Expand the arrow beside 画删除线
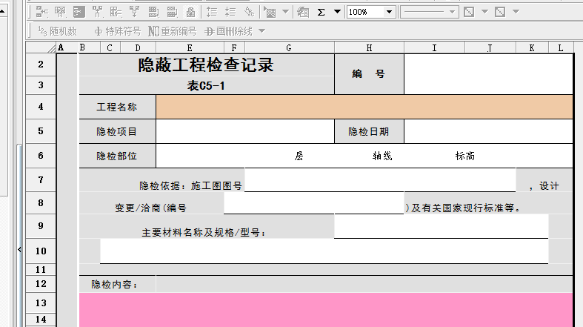Viewport: 583px width, 327px height. pos(261,31)
